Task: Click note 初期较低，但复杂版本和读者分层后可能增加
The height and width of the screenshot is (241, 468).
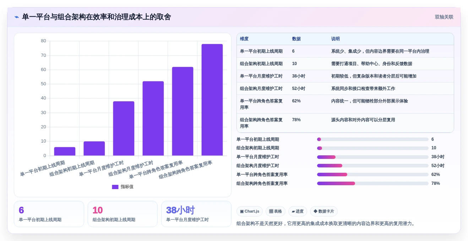Action: click(x=374, y=76)
